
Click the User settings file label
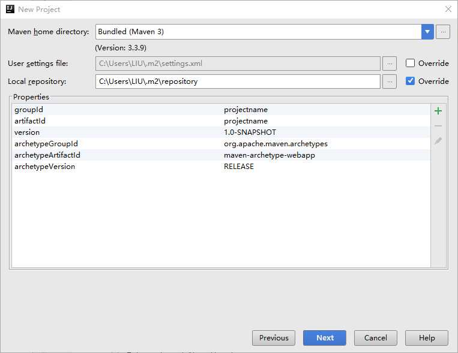pos(38,64)
